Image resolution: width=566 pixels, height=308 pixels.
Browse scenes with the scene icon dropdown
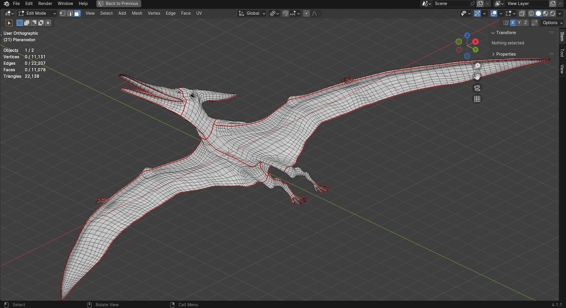pos(426,4)
